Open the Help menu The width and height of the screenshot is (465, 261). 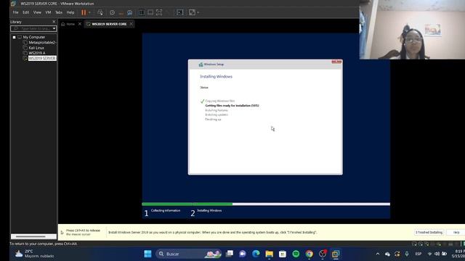coord(70,12)
